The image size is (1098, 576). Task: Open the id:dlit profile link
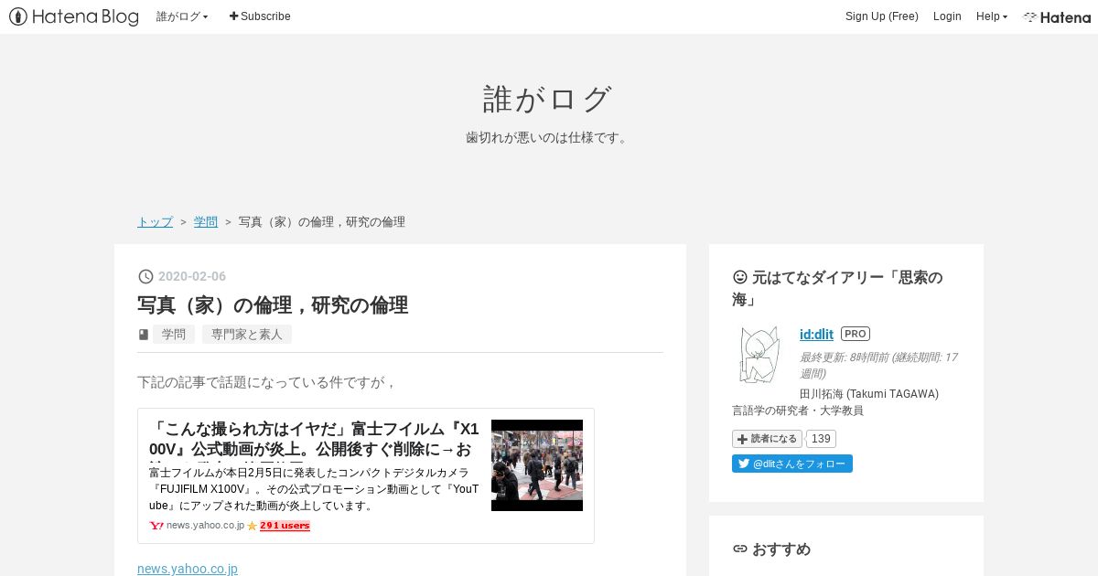[816, 334]
